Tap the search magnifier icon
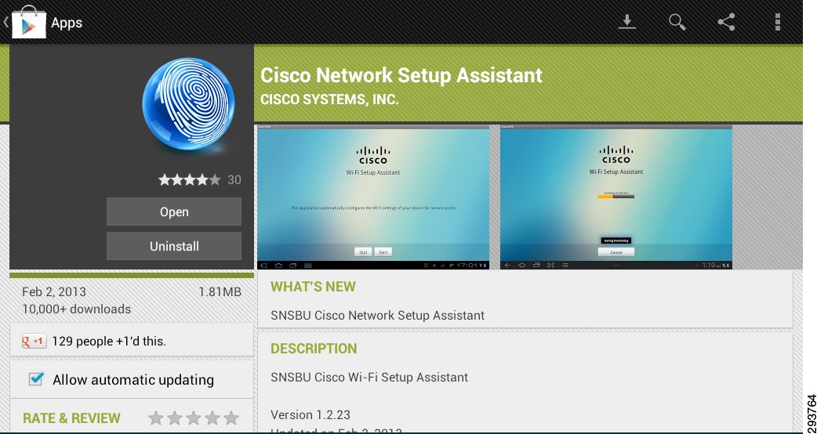The width and height of the screenshot is (817, 434). click(x=677, y=22)
